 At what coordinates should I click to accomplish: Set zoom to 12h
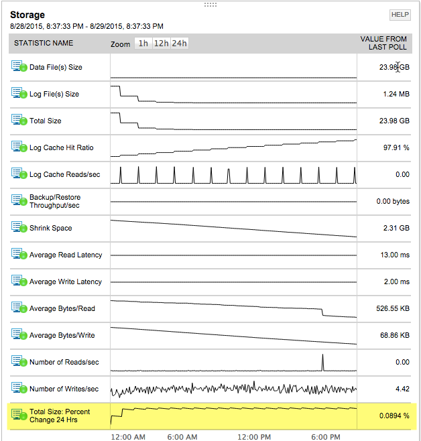tap(161, 44)
